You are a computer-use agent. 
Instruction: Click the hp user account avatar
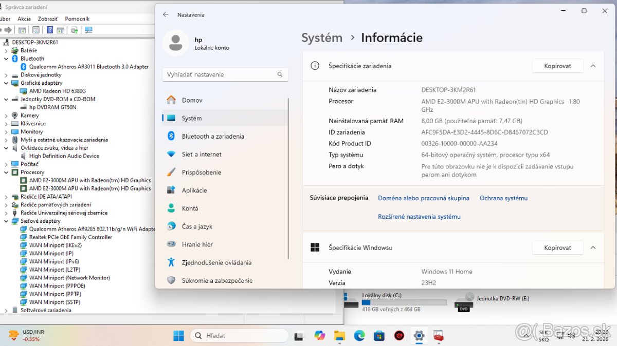(175, 43)
